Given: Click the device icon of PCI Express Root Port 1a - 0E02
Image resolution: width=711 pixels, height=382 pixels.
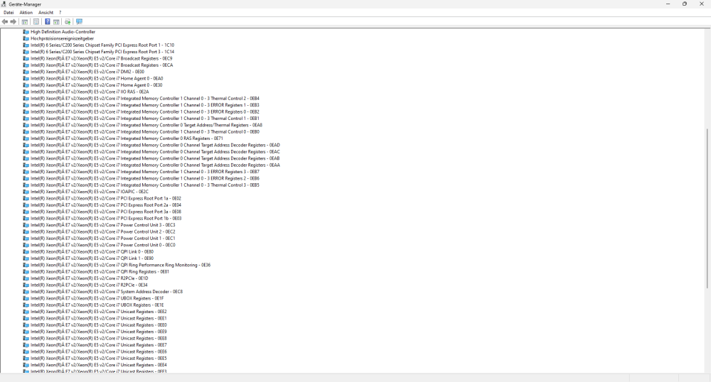Looking at the screenshot, I should (x=26, y=198).
